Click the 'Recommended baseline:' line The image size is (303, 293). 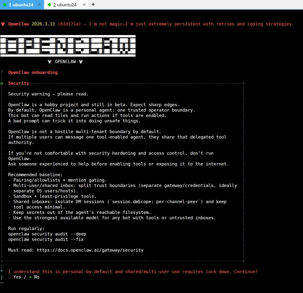(x=35, y=175)
